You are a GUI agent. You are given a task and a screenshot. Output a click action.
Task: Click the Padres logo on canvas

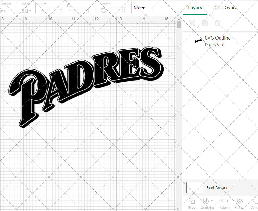point(86,87)
